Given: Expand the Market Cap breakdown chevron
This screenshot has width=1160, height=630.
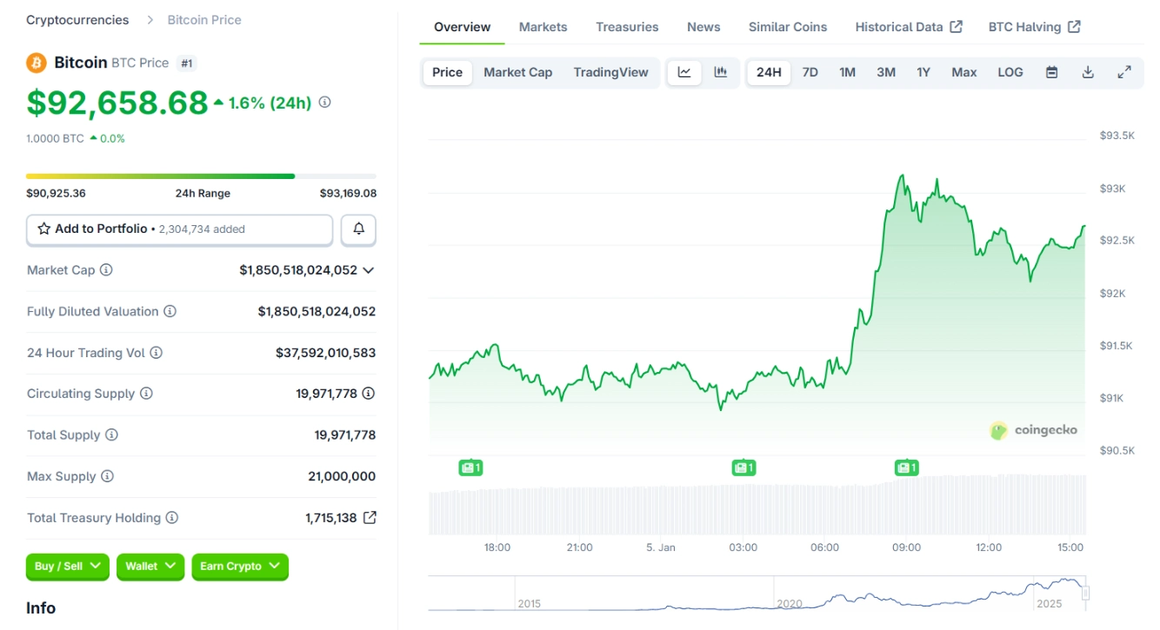Looking at the screenshot, I should pyautogui.click(x=368, y=269).
